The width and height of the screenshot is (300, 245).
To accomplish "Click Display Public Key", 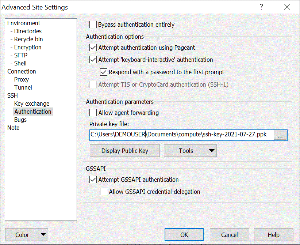I will (124, 150).
